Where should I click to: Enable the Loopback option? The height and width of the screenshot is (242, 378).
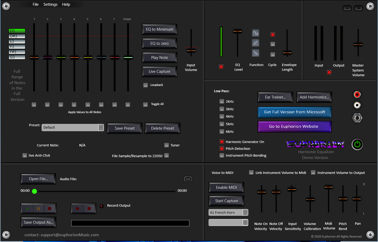click(x=145, y=85)
